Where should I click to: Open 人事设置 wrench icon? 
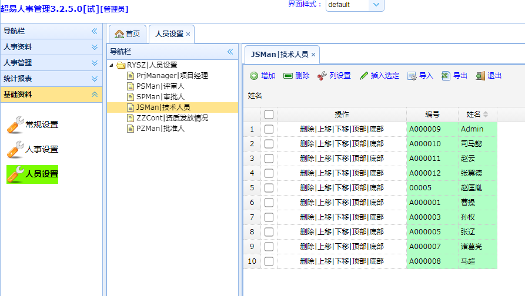click(x=15, y=150)
